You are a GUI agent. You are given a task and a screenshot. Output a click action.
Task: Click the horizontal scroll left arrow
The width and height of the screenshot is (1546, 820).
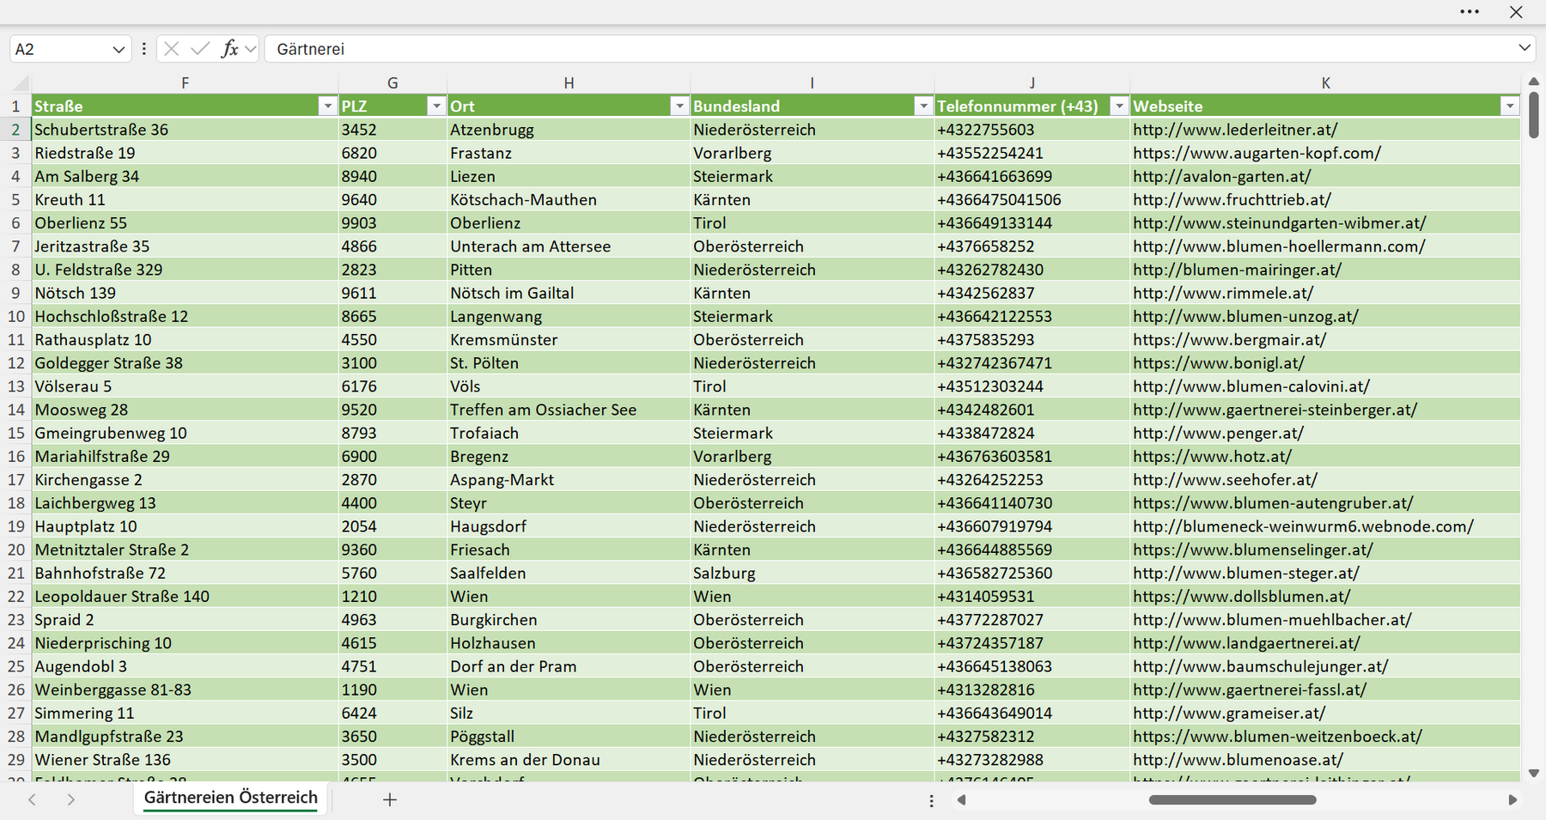962,800
